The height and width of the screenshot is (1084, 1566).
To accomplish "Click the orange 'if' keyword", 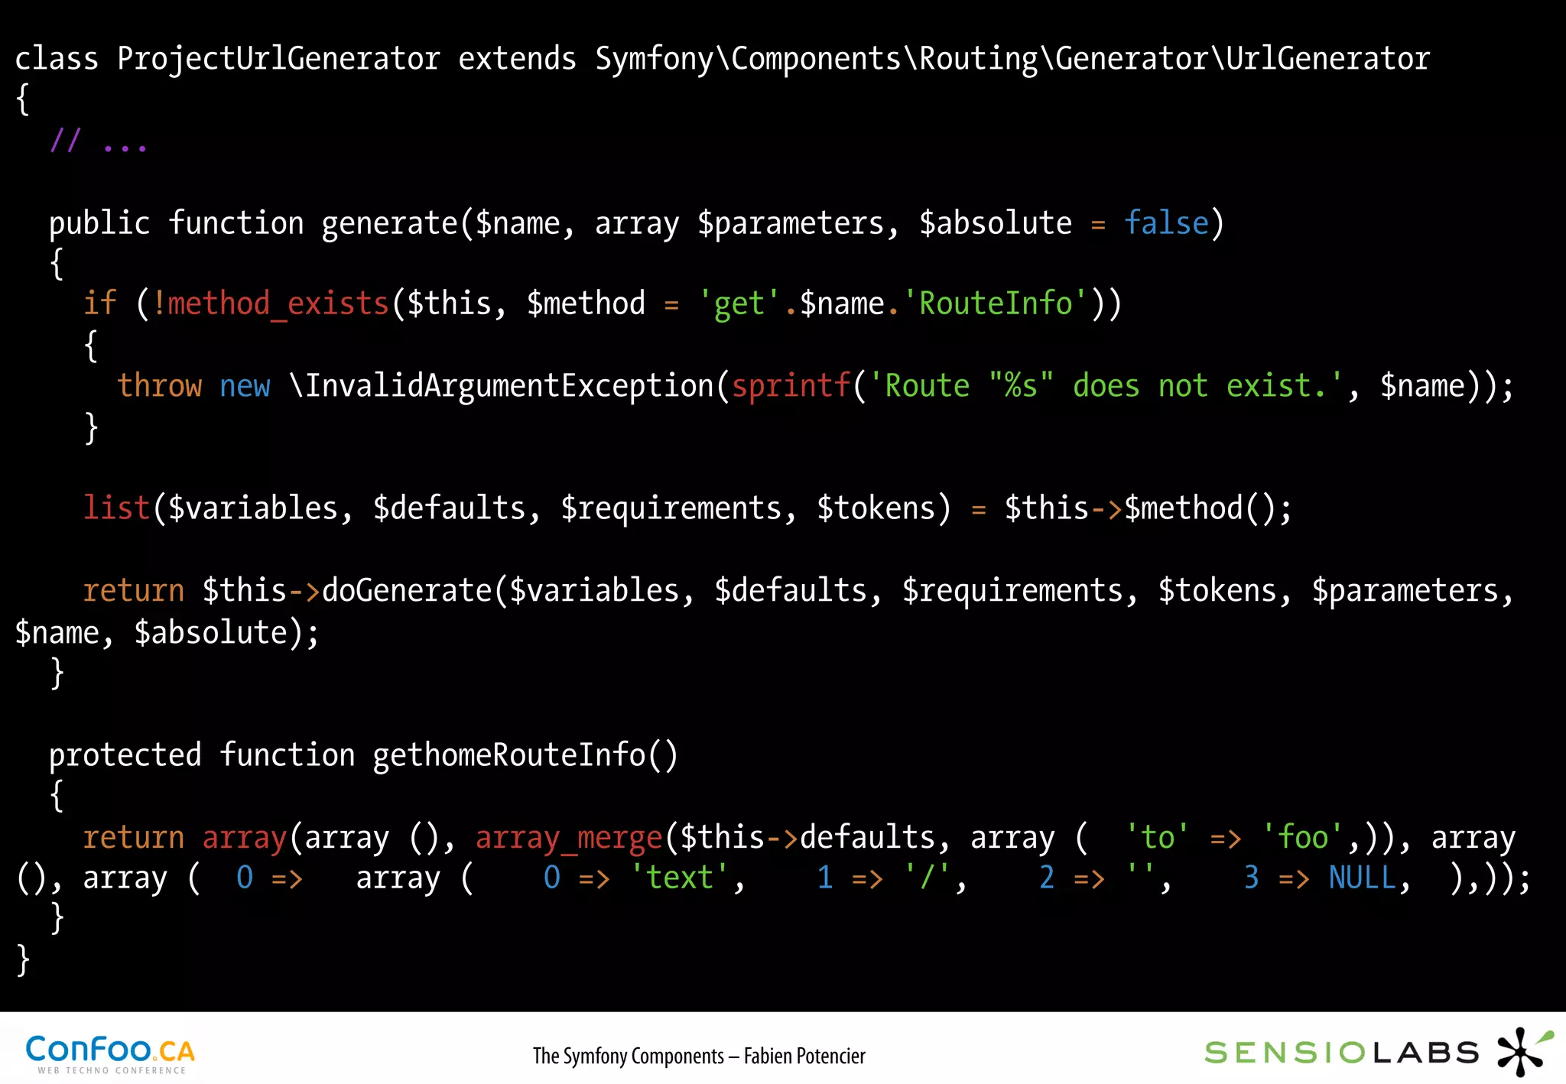I will coord(99,303).
